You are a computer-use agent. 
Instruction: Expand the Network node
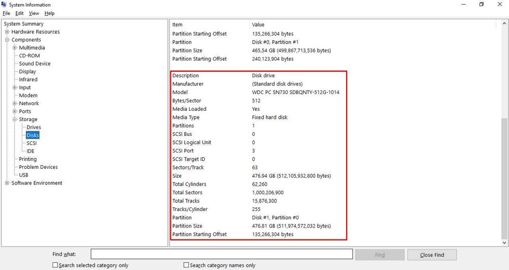tap(15, 103)
